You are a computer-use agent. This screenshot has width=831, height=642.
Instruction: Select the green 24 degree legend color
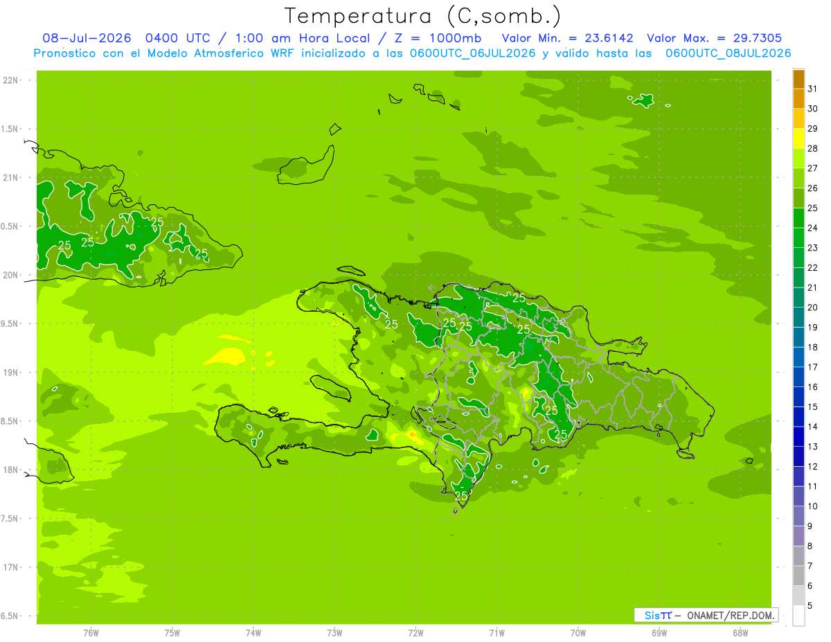[x=798, y=218]
